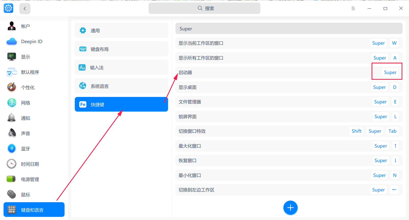Open 网络 network settings
The width and height of the screenshot is (409, 220).
(34, 103)
